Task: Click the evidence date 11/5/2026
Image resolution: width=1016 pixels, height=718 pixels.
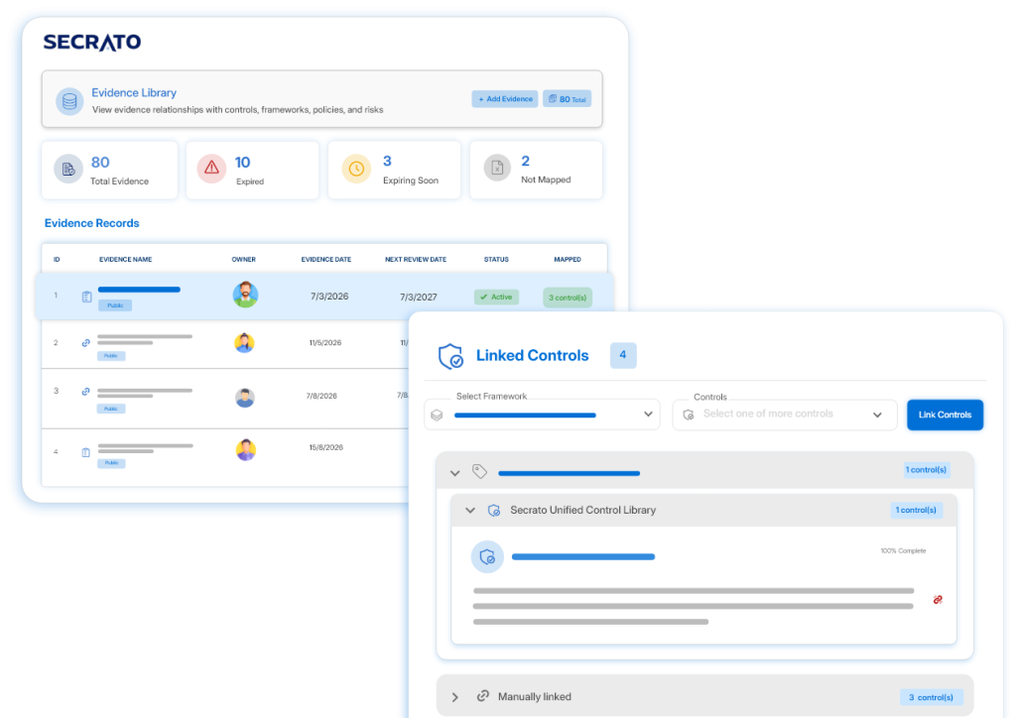Action: [325, 343]
